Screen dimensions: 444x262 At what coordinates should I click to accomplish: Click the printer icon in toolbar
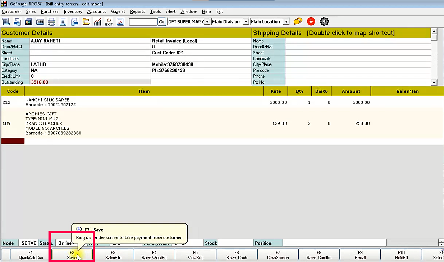[52, 22]
